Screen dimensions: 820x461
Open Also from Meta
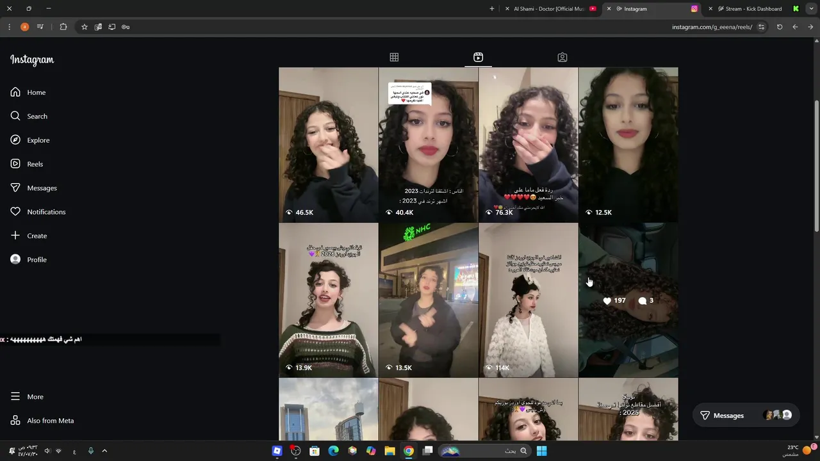[42, 421]
